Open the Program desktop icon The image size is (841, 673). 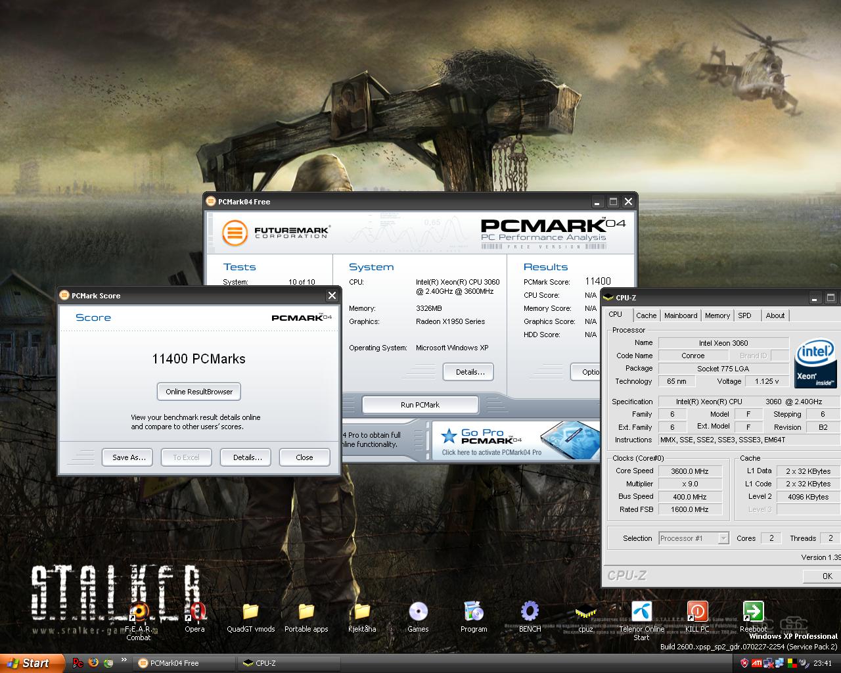coord(474,616)
